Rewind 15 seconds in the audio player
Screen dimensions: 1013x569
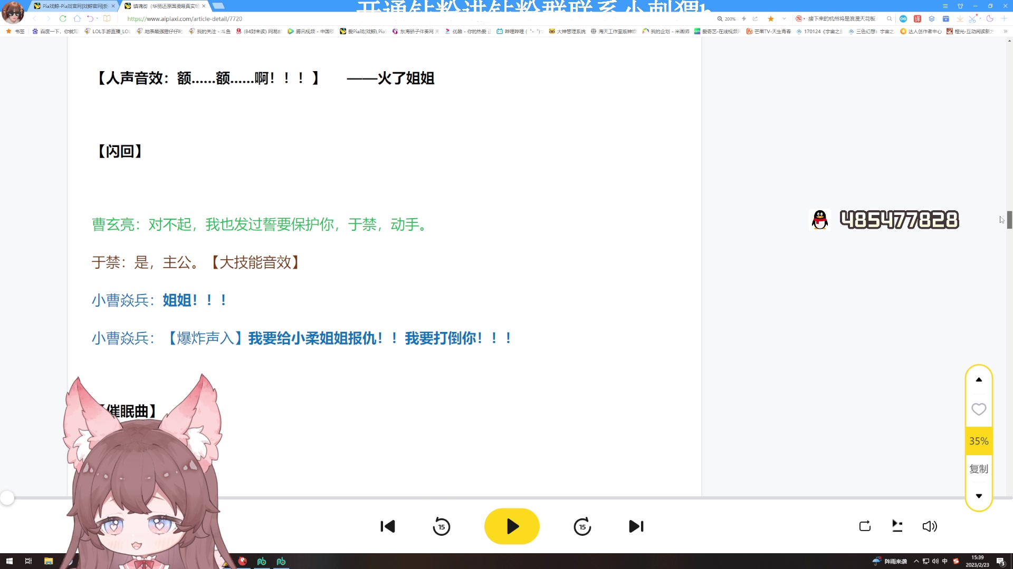pos(442,526)
